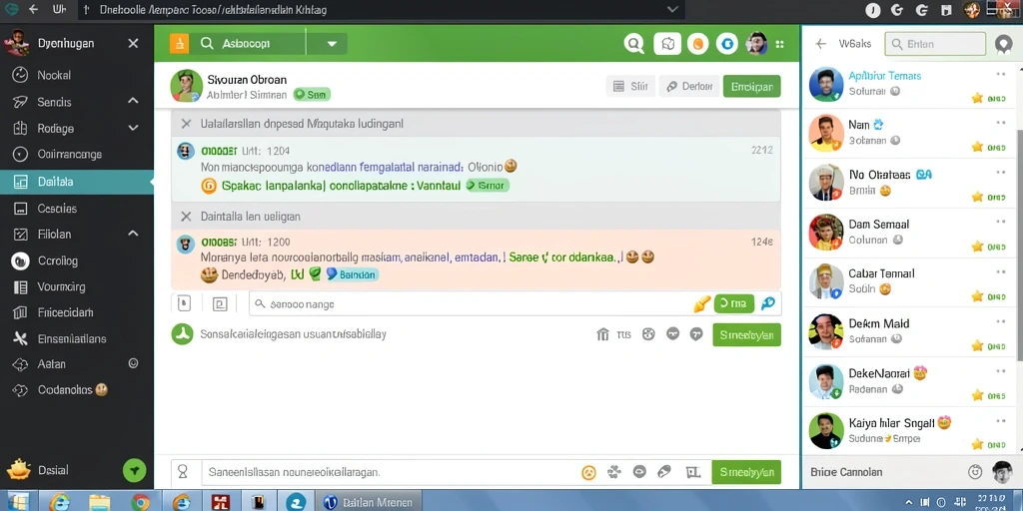Click the orange emoji icon in message bar

588,472
